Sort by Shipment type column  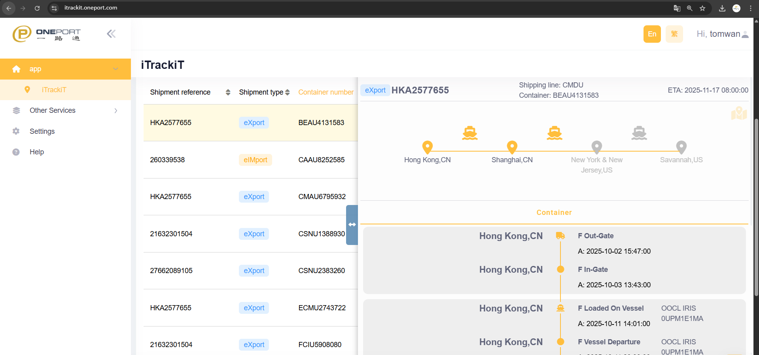click(287, 92)
